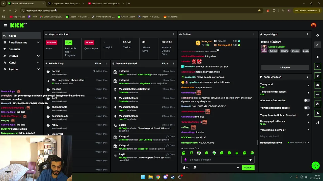Open Chrome extensions puzzle icon
Viewport: 323px width, 181px height.
click(274, 11)
